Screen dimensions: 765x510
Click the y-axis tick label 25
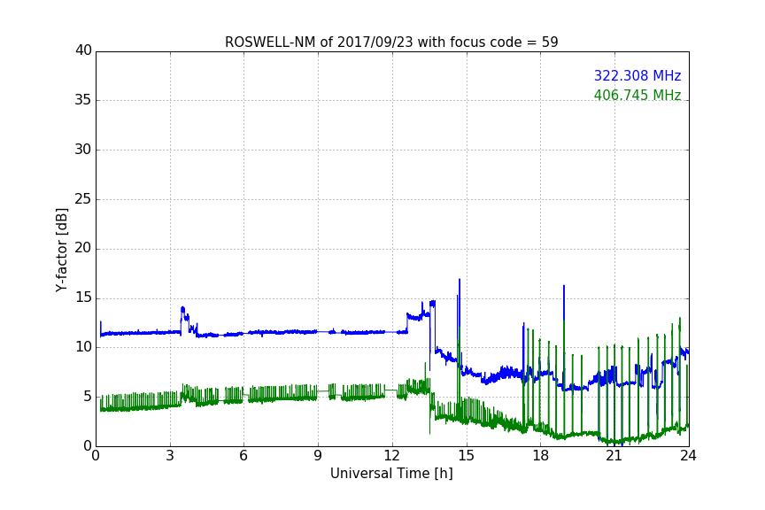pos(83,199)
